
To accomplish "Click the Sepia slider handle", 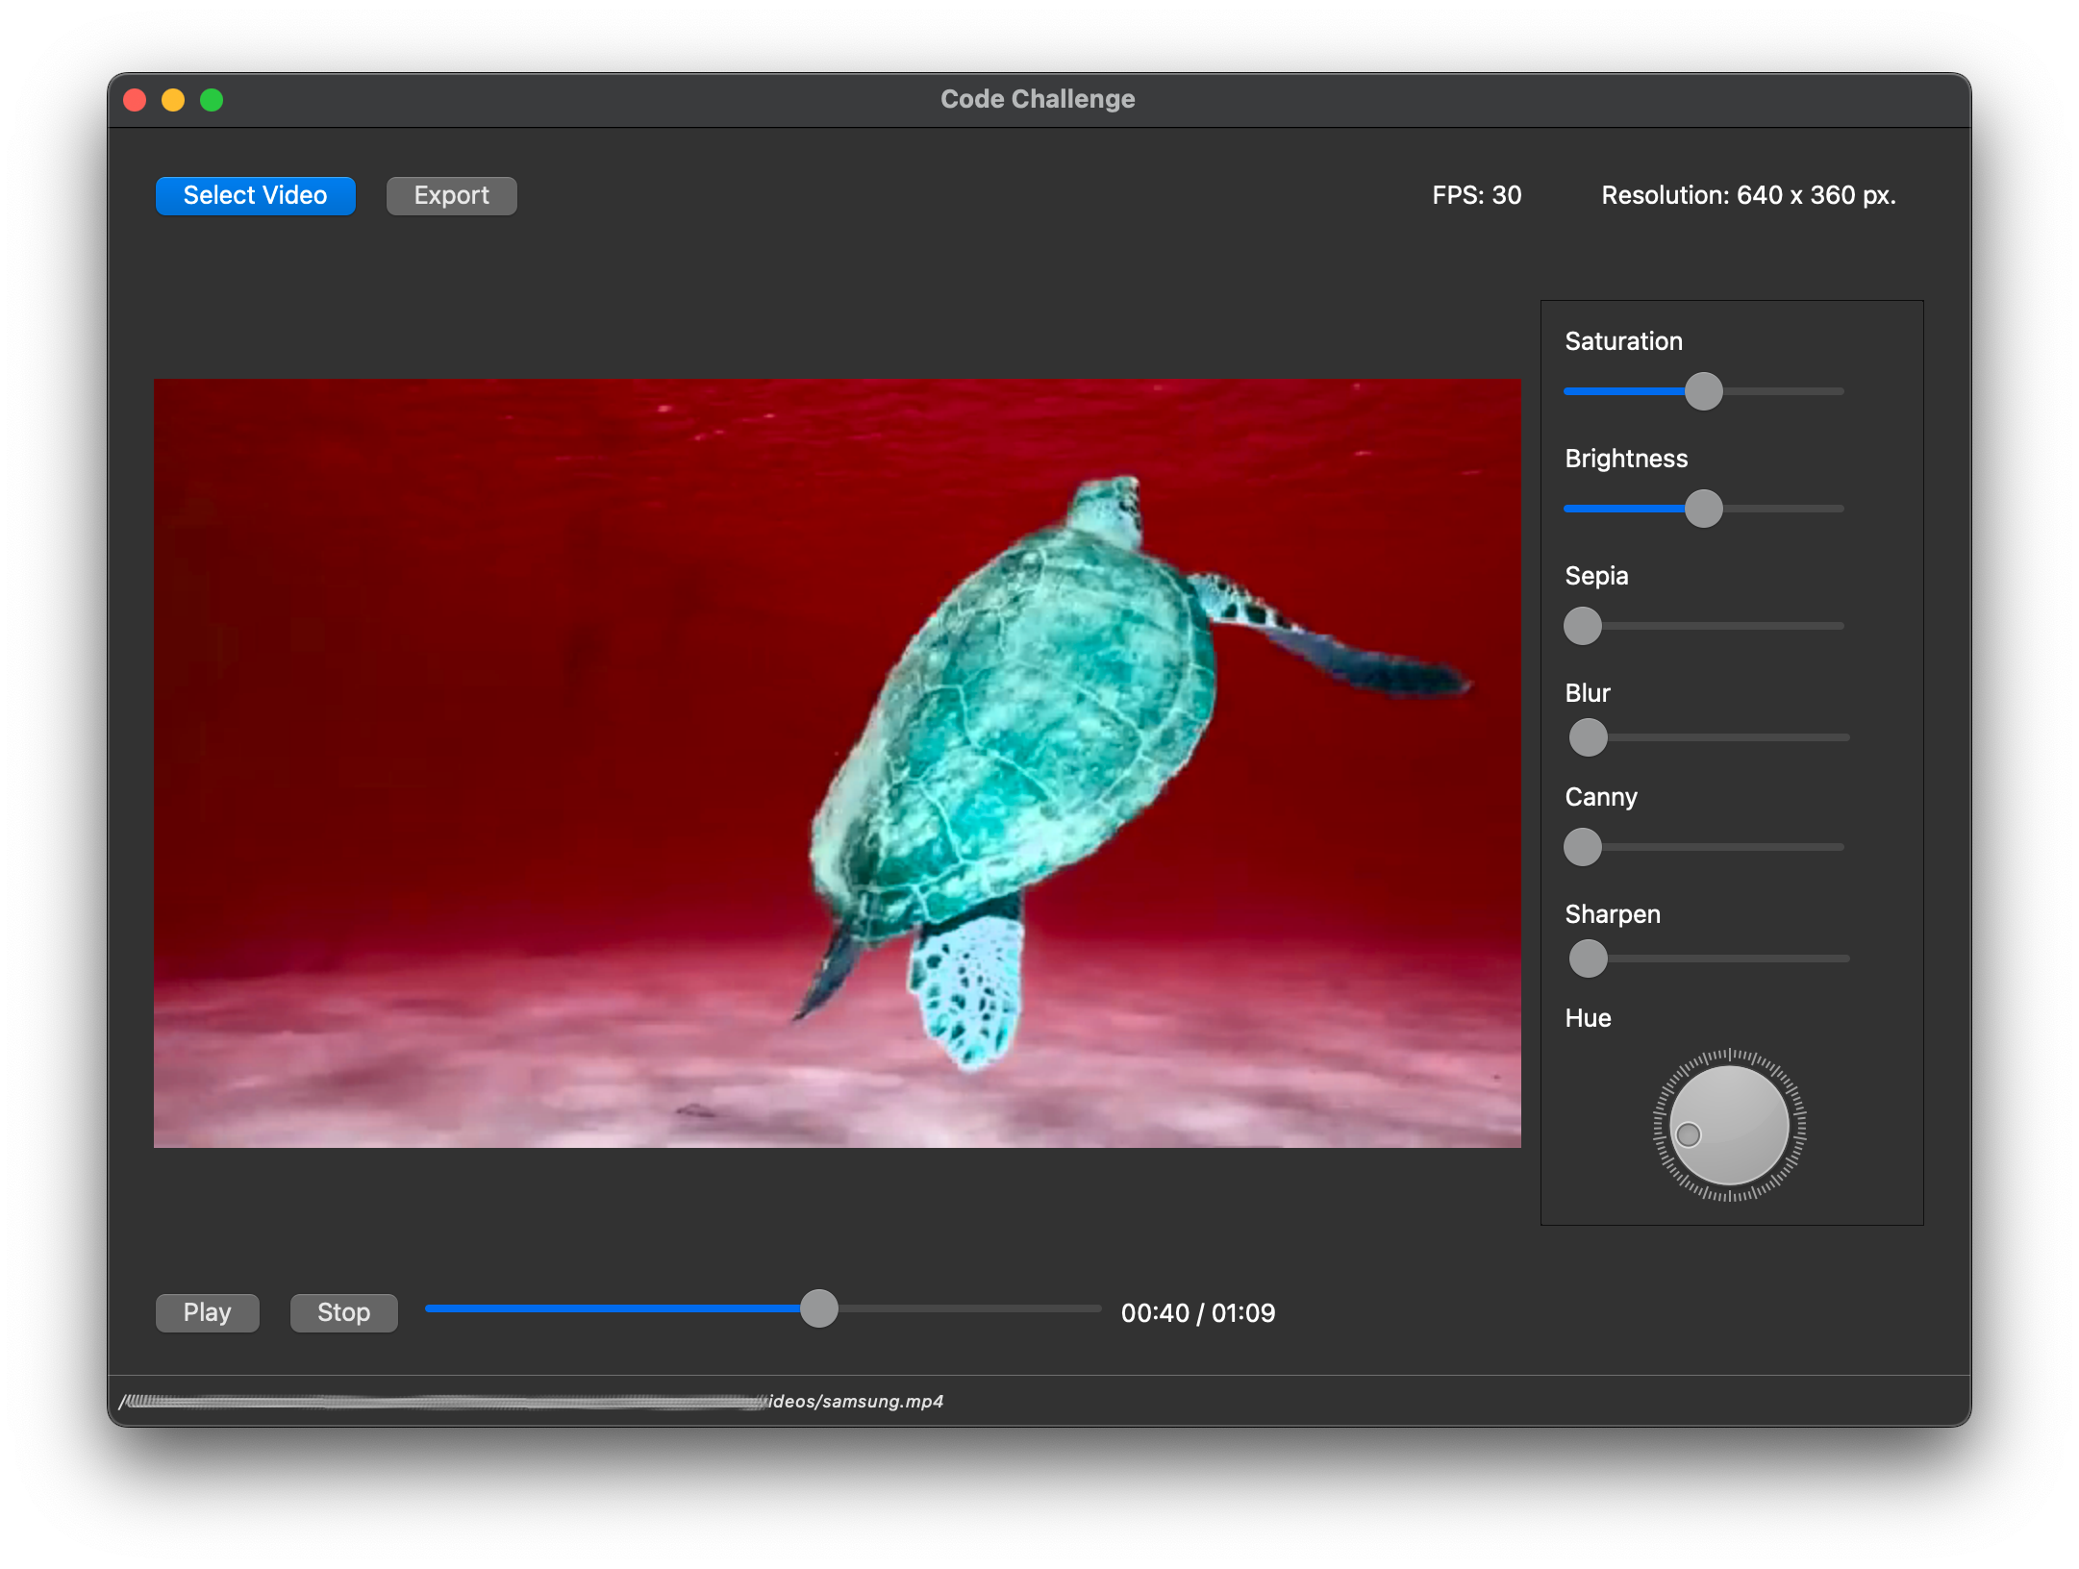I will tap(1583, 626).
